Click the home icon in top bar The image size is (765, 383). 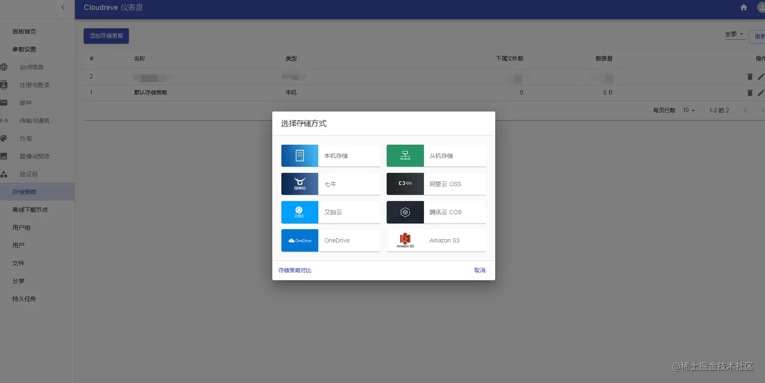pyautogui.click(x=743, y=8)
